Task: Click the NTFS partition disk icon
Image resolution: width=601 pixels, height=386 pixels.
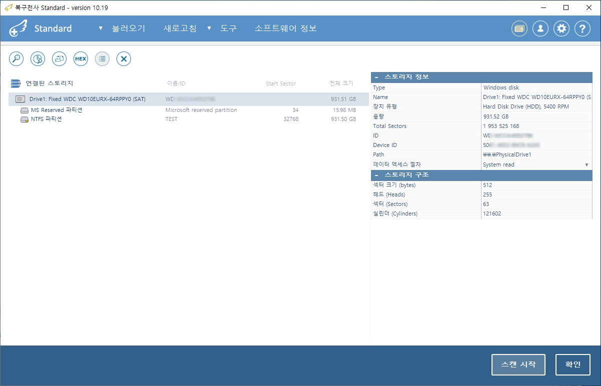Action: coord(24,119)
